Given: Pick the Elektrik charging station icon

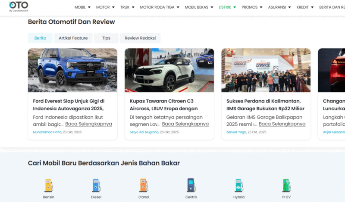Looking at the screenshot, I should coord(191,186).
